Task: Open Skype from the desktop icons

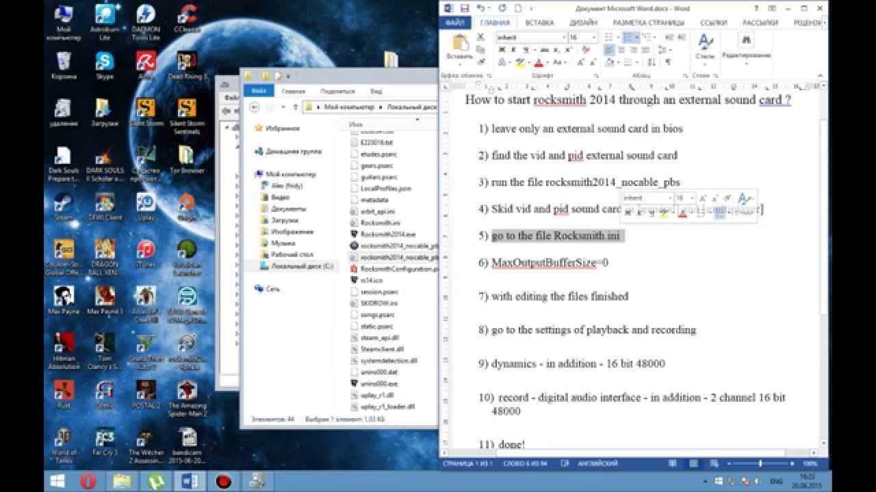Action: click(x=105, y=66)
